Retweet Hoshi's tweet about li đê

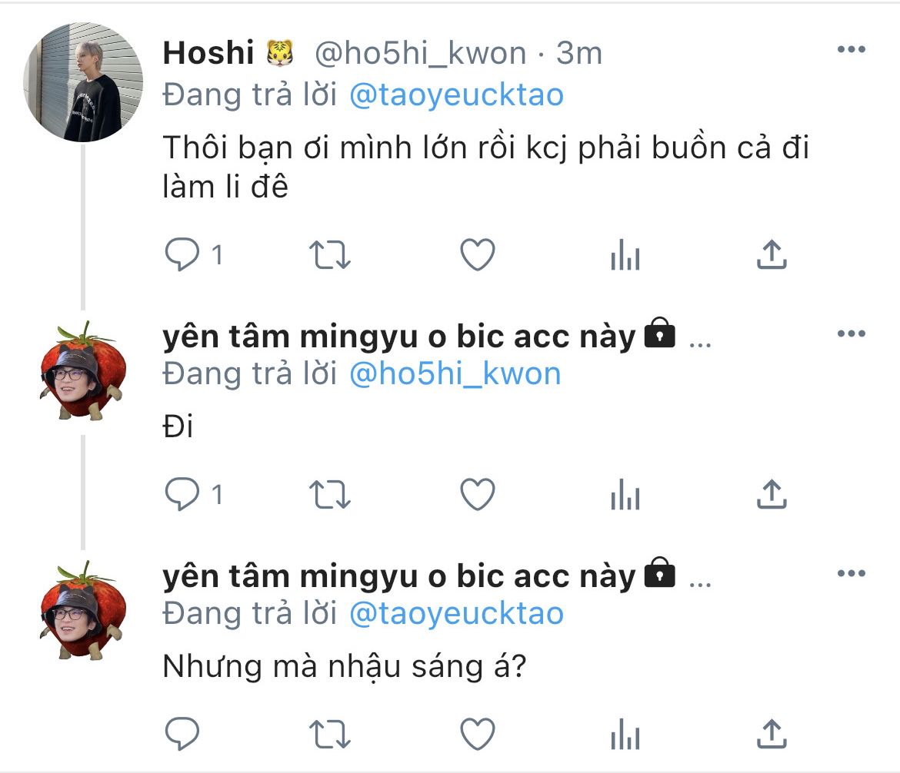point(332,255)
